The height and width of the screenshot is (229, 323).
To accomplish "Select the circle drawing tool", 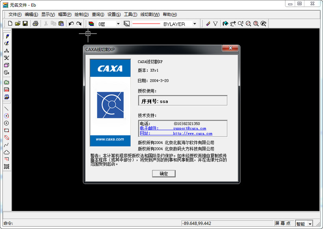I will click(x=7, y=123).
